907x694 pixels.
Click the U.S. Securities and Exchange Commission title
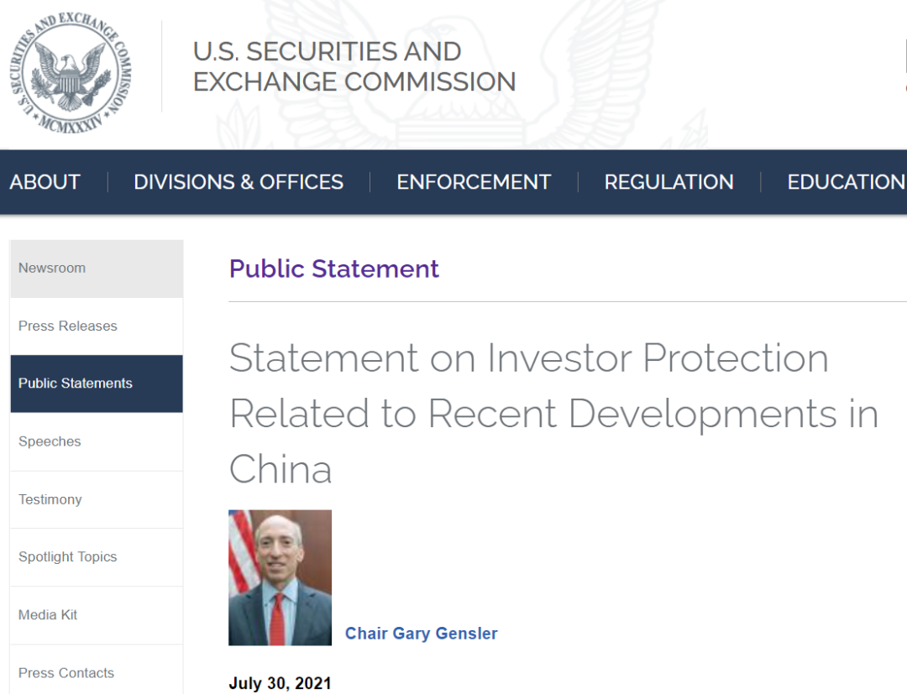354,66
